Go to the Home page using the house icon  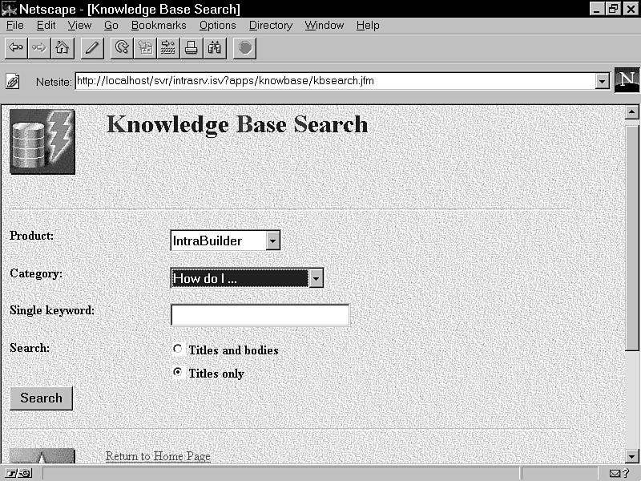pos(62,48)
